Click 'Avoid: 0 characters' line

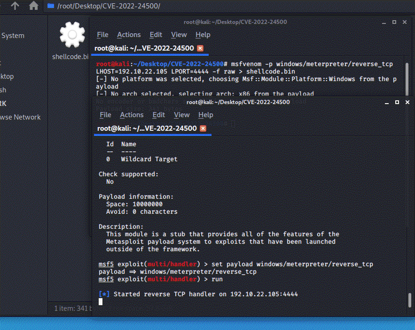[x=142, y=212]
